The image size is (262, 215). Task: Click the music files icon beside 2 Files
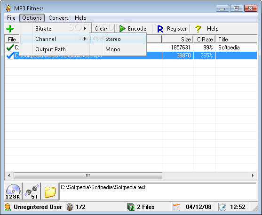tap(131, 207)
